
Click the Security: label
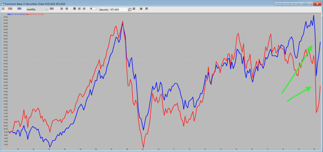click(104, 10)
